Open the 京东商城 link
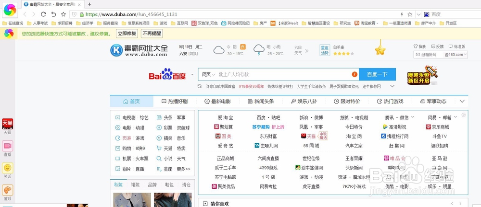Viewport: 481px width, 207px height. [x=437, y=127]
